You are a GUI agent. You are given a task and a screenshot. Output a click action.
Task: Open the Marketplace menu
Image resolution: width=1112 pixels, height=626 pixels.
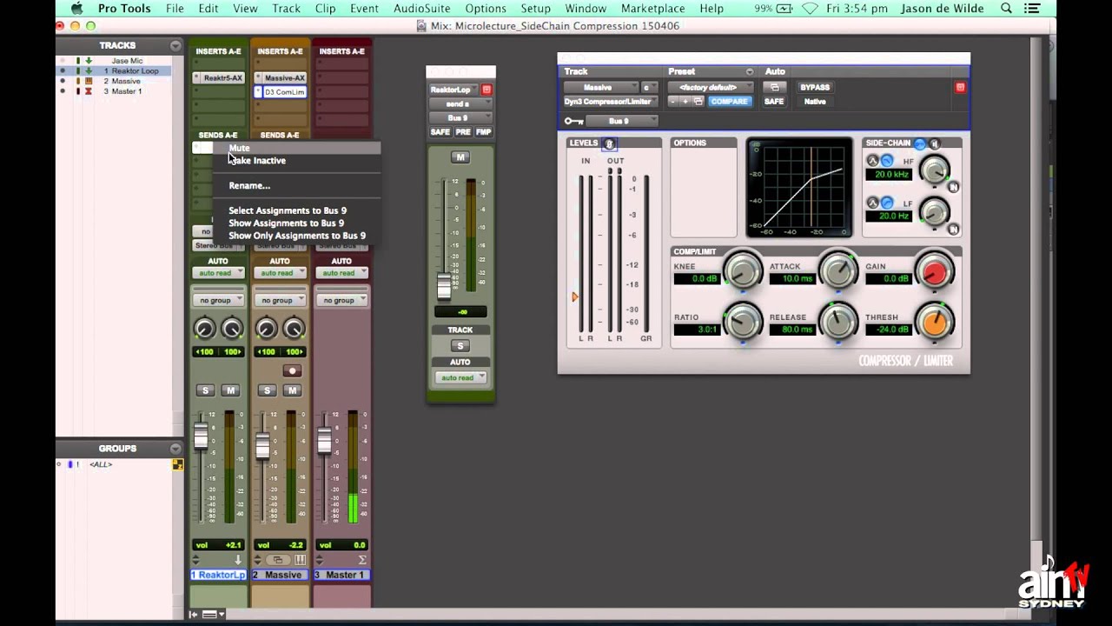coord(653,9)
